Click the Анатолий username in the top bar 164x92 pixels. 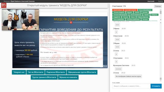tap(151, 1)
